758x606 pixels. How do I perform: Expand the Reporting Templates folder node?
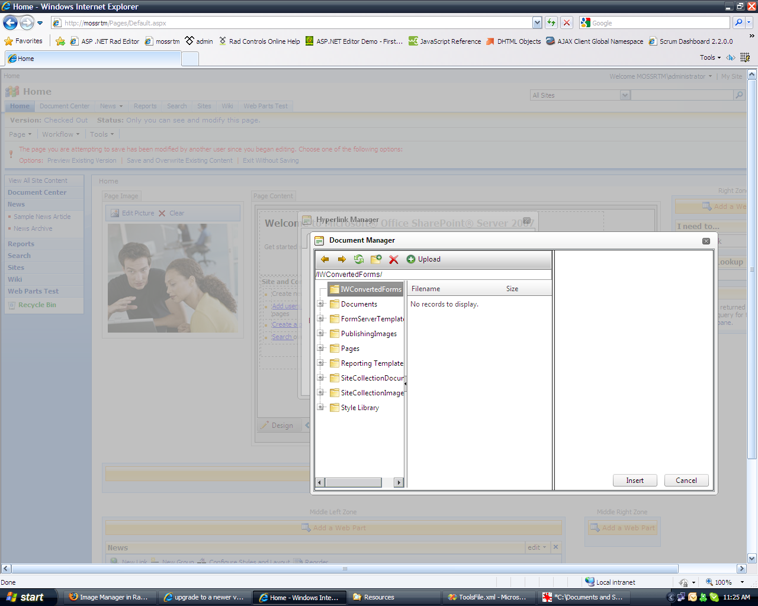pyautogui.click(x=320, y=363)
